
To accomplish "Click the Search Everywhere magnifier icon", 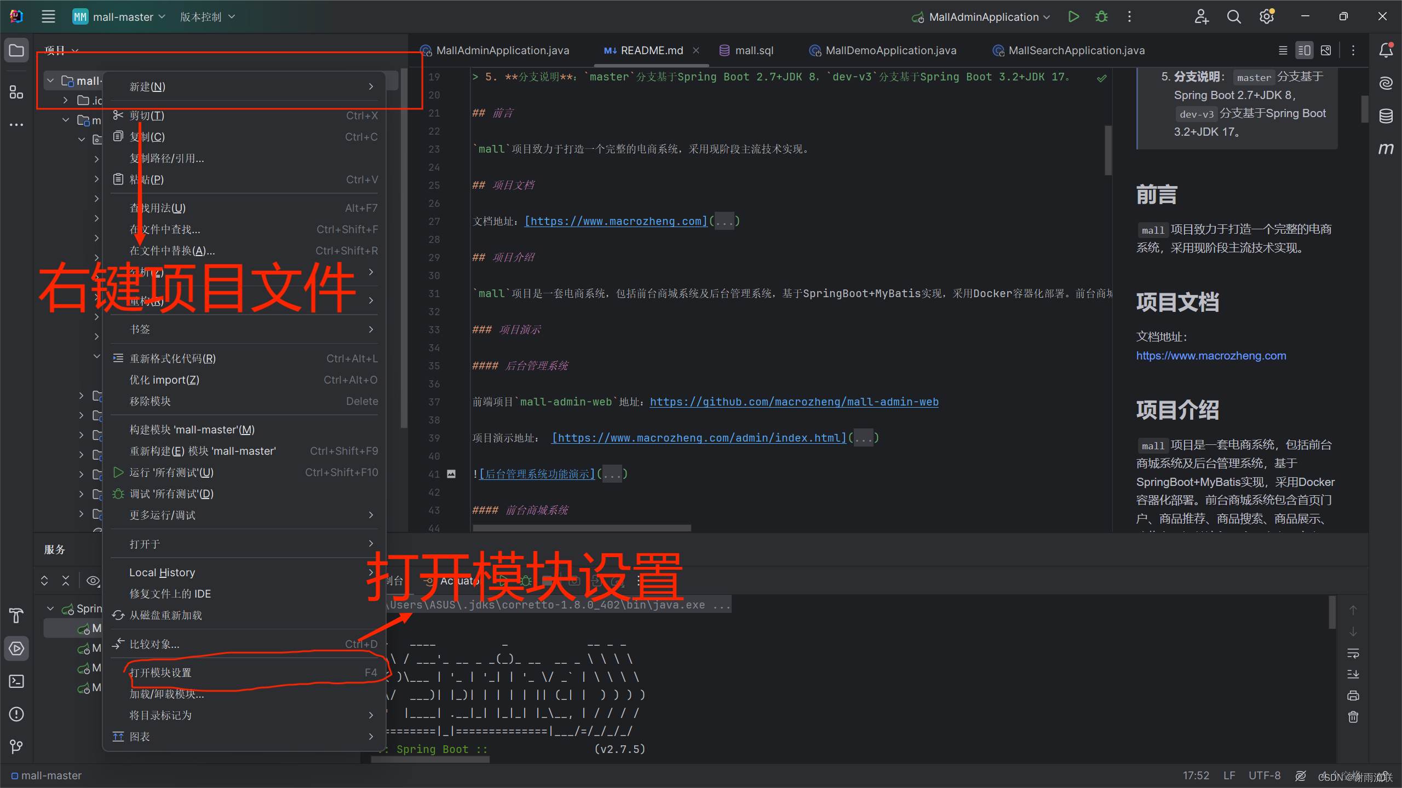I will [x=1234, y=16].
